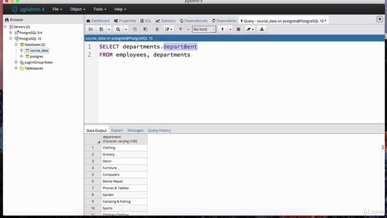This screenshot has width=387, height=218.
Task: Click the Device Repair result cell
Action: pyautogui.click(x=125, y=181)
